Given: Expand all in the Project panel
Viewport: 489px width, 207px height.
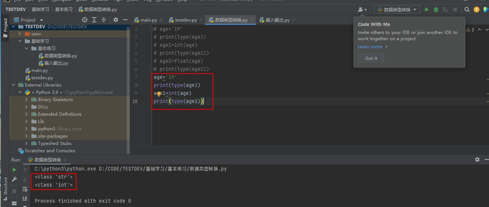Looking at the screenshot, I should (x=94, y=20).
